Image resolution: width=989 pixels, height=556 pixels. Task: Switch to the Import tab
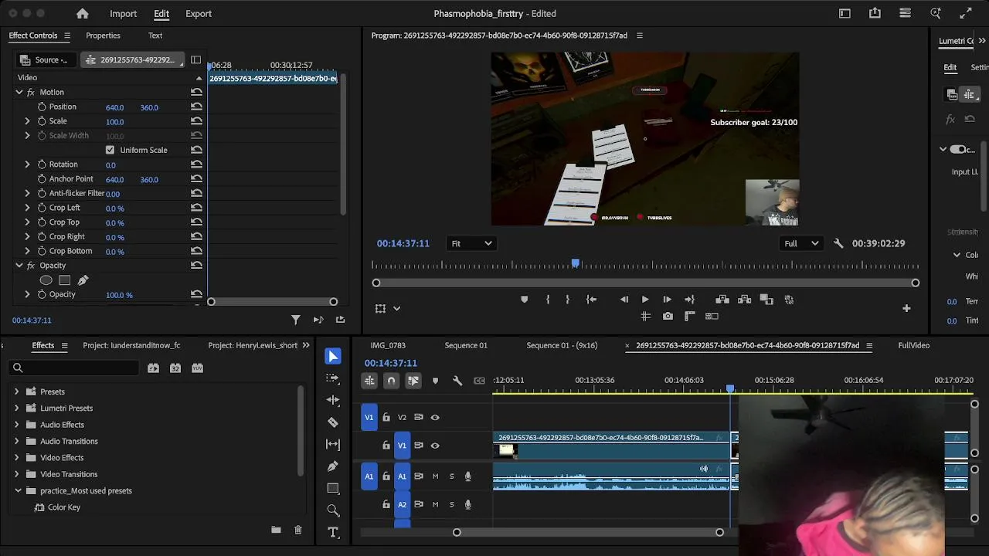(123, 13)
